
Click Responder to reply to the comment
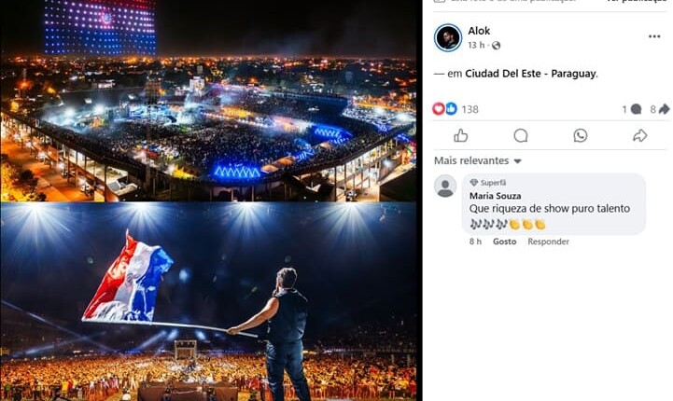tap(548, 242)
